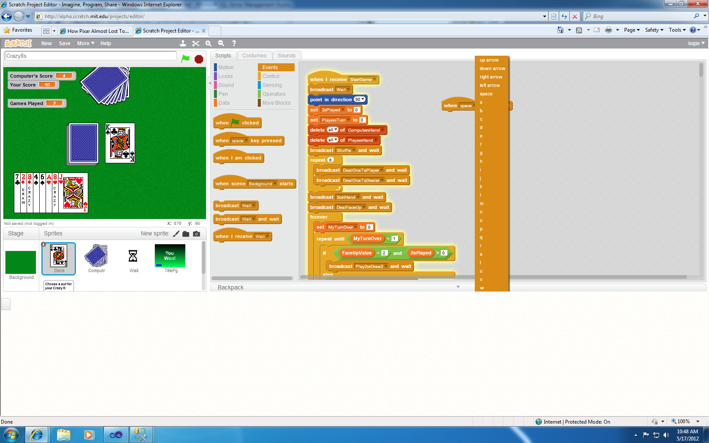This screenshot has width=709, height=443.
Task: Click the green flag to start project
Action: pos(185,59)
